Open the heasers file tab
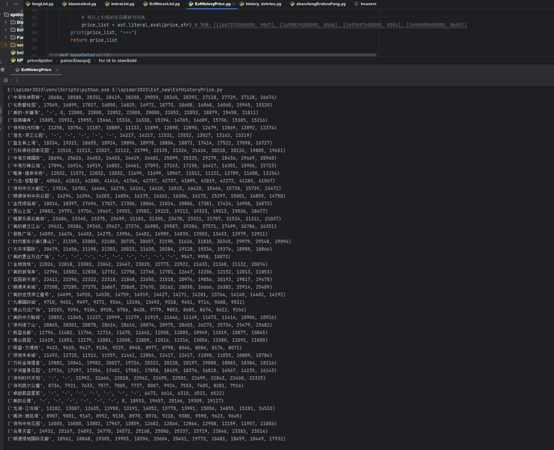This screenshot has height=450, width=554. pos(365,4)
